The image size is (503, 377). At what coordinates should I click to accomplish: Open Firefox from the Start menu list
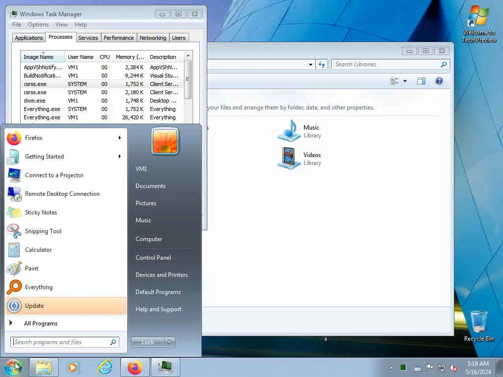(66, 138)
